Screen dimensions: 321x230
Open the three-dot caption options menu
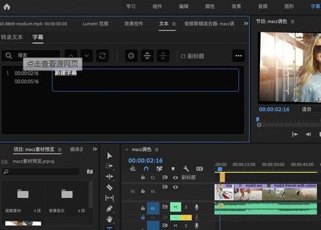pos(238,55)
